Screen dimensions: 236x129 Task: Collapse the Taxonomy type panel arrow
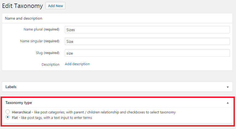tap(228, 103)
